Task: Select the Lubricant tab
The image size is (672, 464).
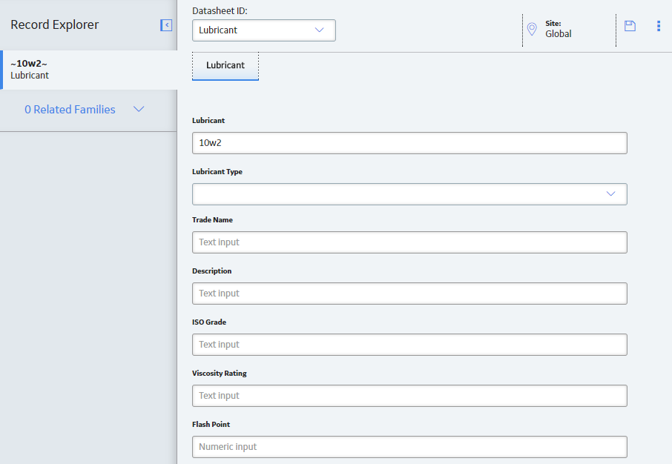Action: coord(225,65)
